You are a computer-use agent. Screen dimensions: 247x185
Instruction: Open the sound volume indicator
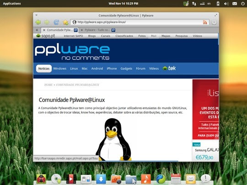point(226,4)
